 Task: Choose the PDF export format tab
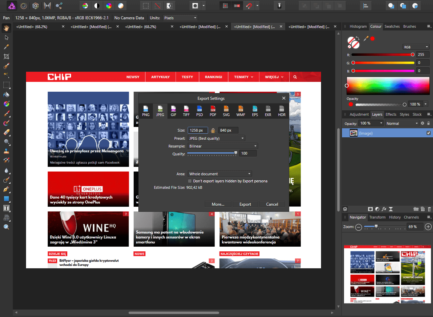pos(213,111)
